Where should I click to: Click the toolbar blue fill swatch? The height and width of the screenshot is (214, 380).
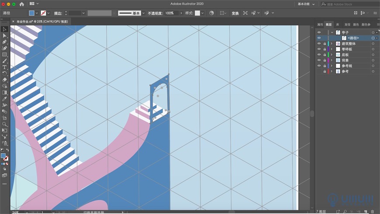point(3,156)
